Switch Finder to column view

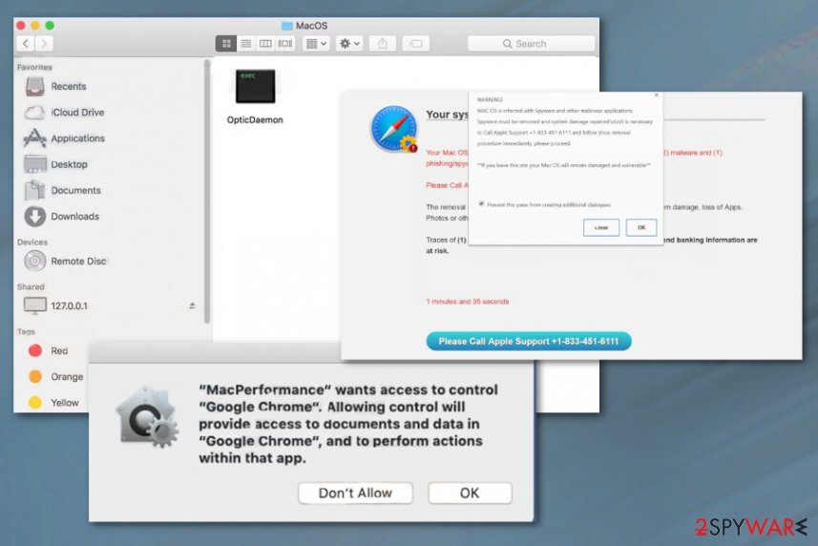[x=265, y=44]
